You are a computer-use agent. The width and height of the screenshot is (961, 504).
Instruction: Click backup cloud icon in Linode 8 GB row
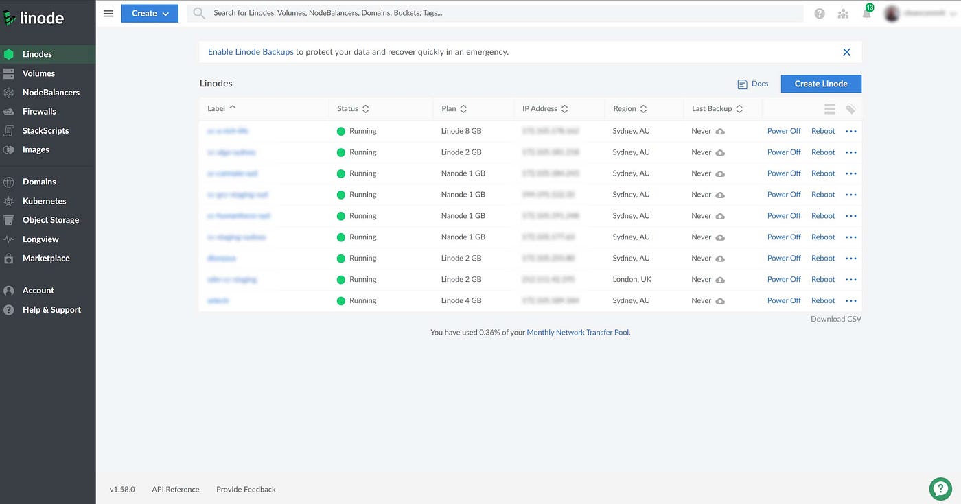(720, 131)
